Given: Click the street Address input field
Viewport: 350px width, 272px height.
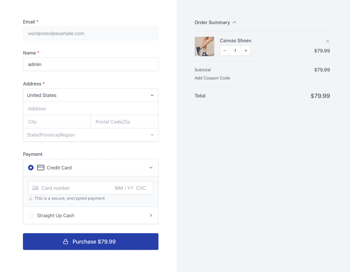Looking at the screenshot, I should click(90, 109).
